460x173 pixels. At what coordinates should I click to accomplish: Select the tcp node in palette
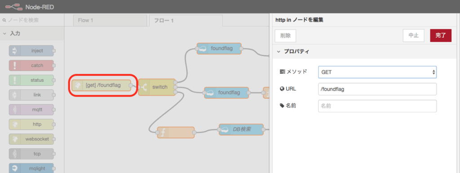coord(31,154)
